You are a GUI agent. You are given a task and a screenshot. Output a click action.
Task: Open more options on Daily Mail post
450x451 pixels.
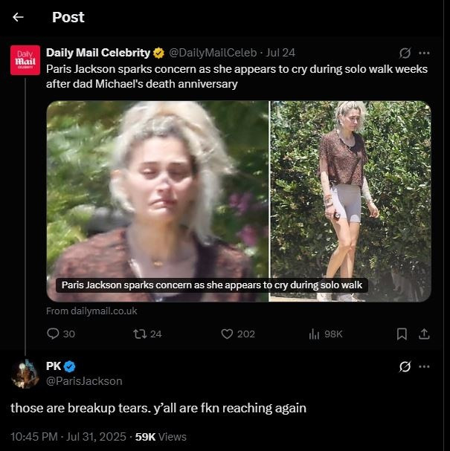(x=425, y=53)
